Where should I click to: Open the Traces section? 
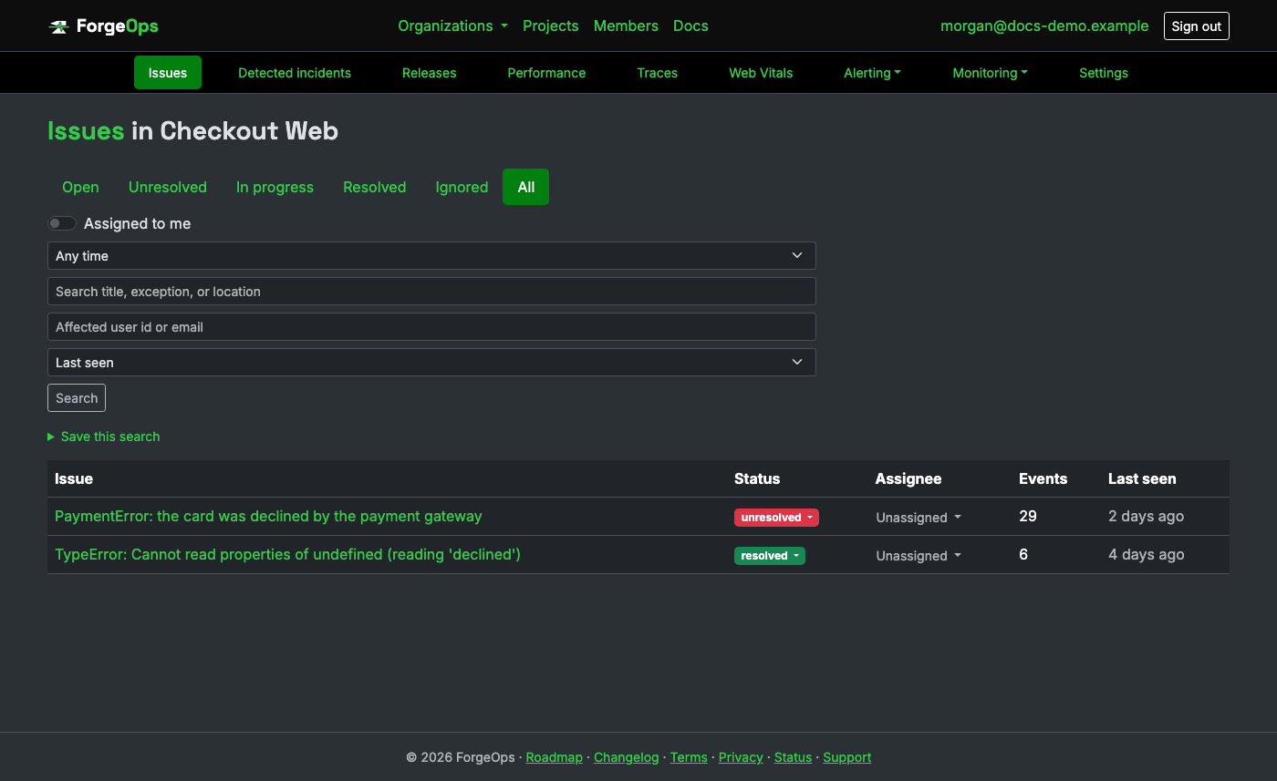click(657, 73)
